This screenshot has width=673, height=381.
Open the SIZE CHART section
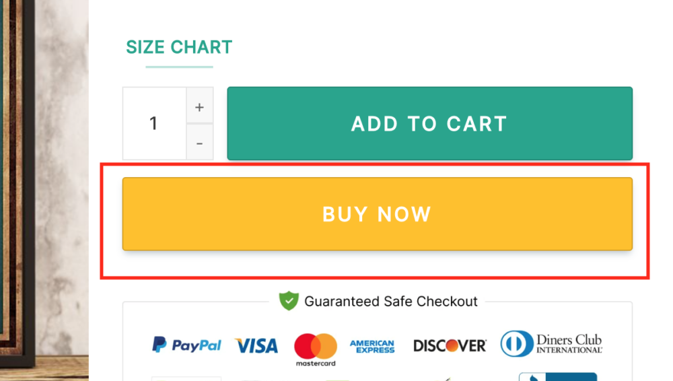(x=179, y=47)
